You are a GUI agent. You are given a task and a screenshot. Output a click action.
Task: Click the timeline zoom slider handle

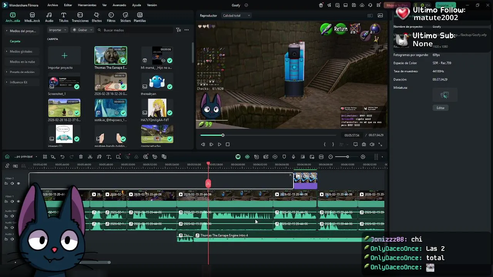[x=347, y=157]
